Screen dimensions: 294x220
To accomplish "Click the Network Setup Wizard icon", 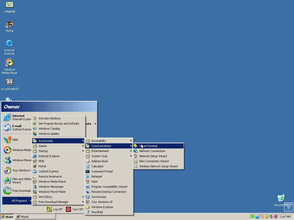I will [x=135, y=156].
